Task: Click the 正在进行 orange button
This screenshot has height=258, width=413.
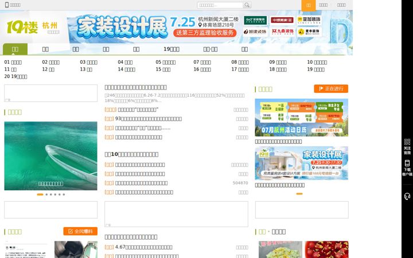Action: pyautogui.click(x=331, y=89)
